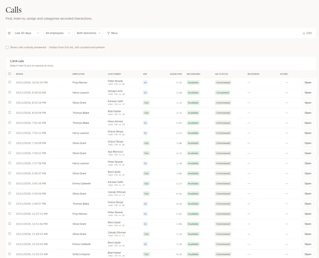319x258 pixels.
Task: Click the EMPLOYEE column header
Action: click(78, 74)
